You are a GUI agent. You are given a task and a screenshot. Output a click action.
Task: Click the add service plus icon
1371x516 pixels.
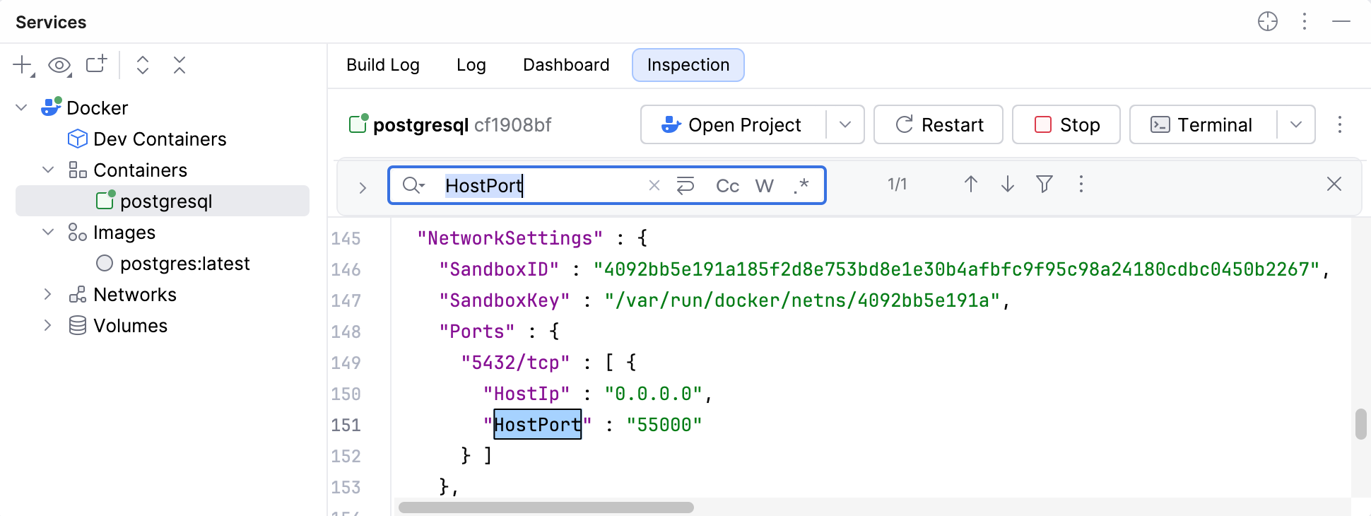[x=23, y=65]
